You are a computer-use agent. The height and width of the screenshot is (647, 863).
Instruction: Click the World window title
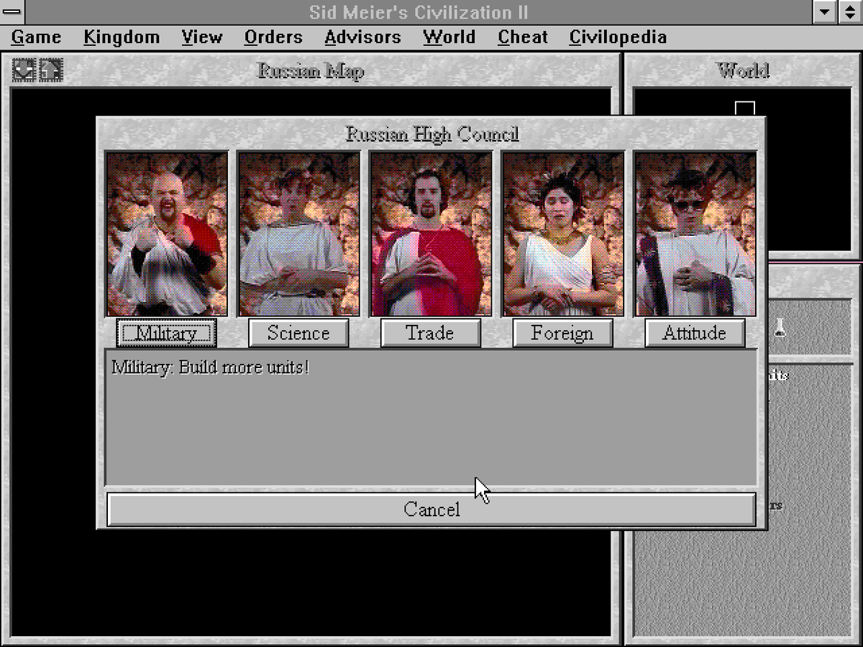[743, 71]
